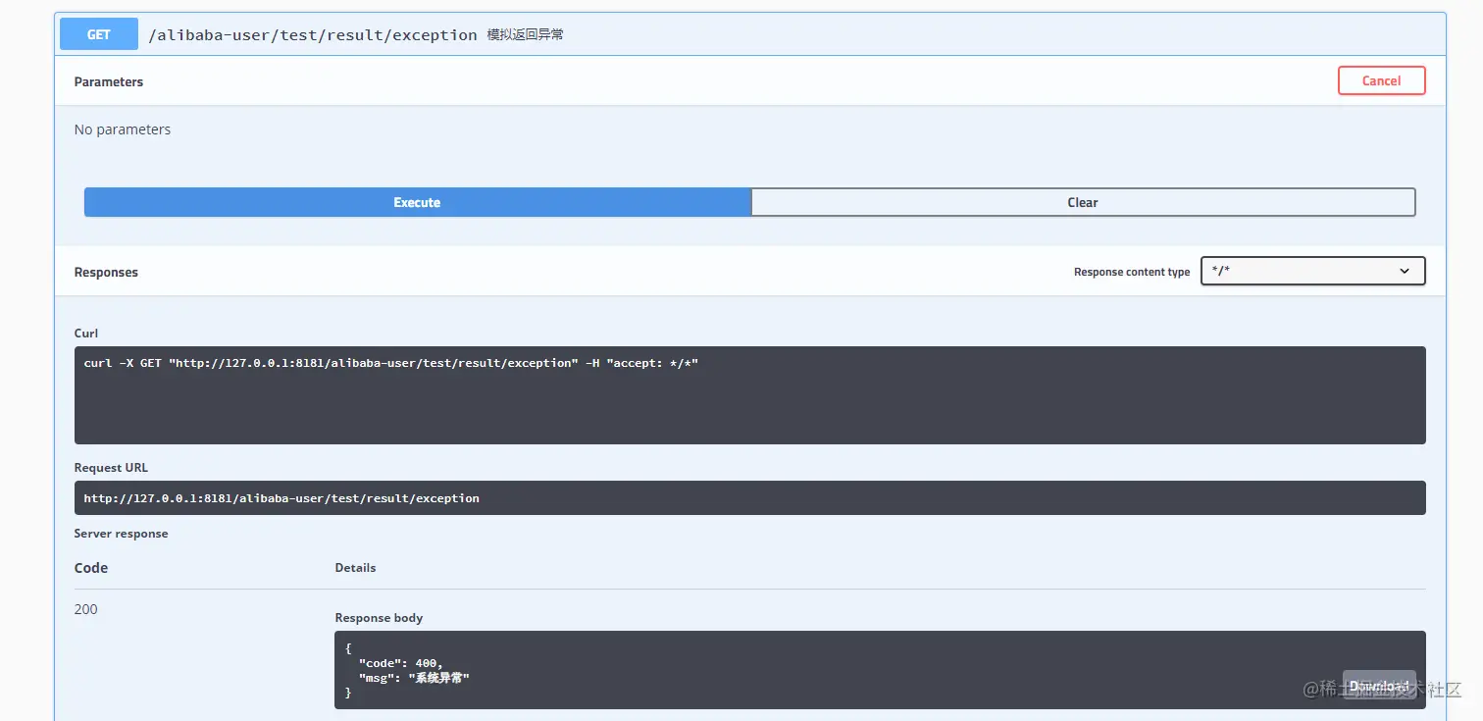Click the /alibaba-user/test/result/exception endpoint path
Viewport: 1483px width, 721px height.
coord(313,35)
